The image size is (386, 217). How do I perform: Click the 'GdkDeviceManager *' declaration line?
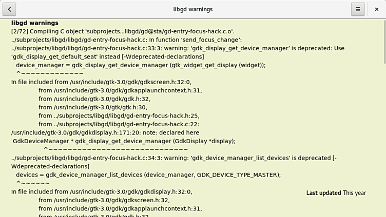pyautogui.click(x=124, y=141)
